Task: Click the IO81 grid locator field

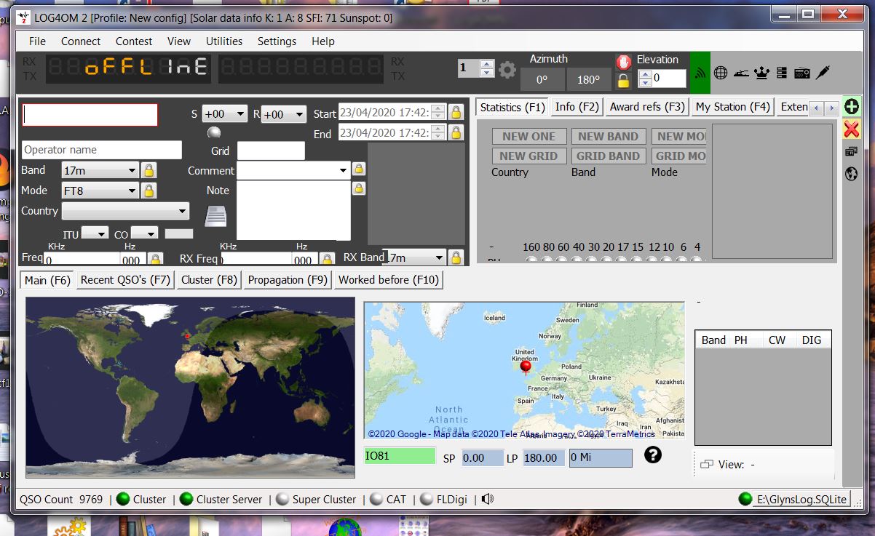Action: 400,456
